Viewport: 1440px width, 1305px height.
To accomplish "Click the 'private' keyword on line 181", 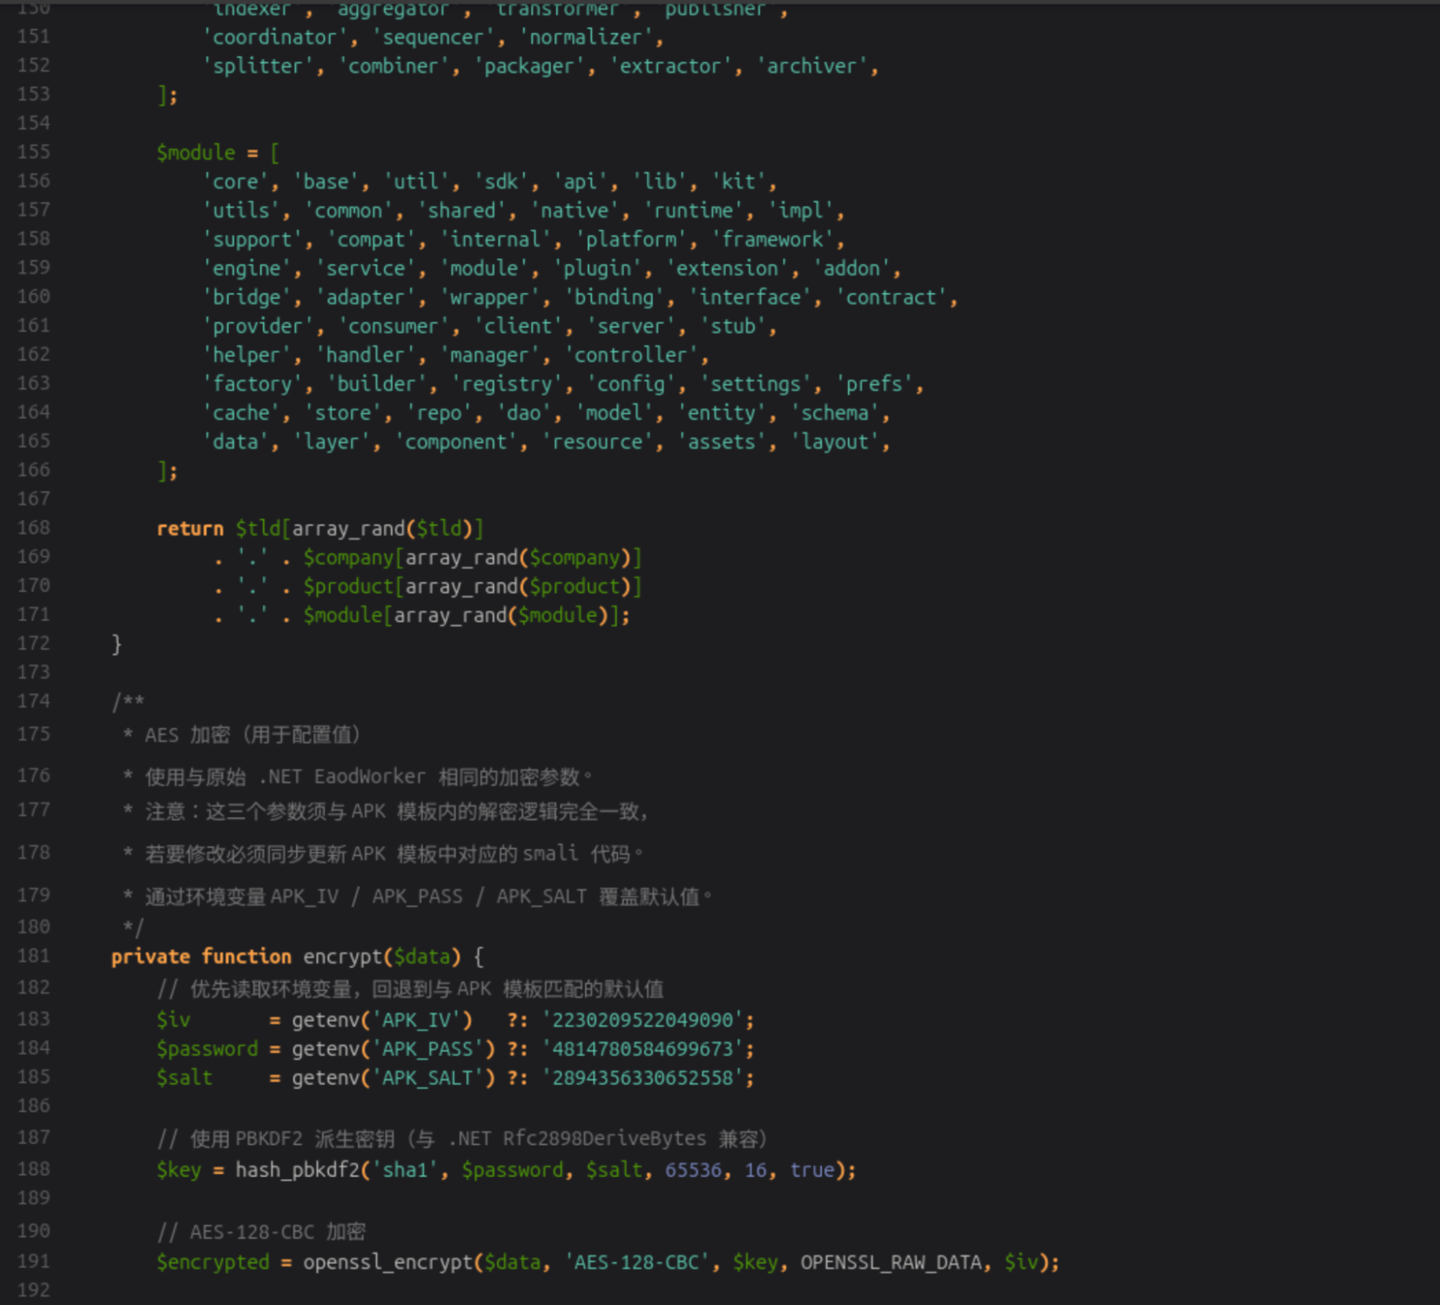I will tap(151, 956).
